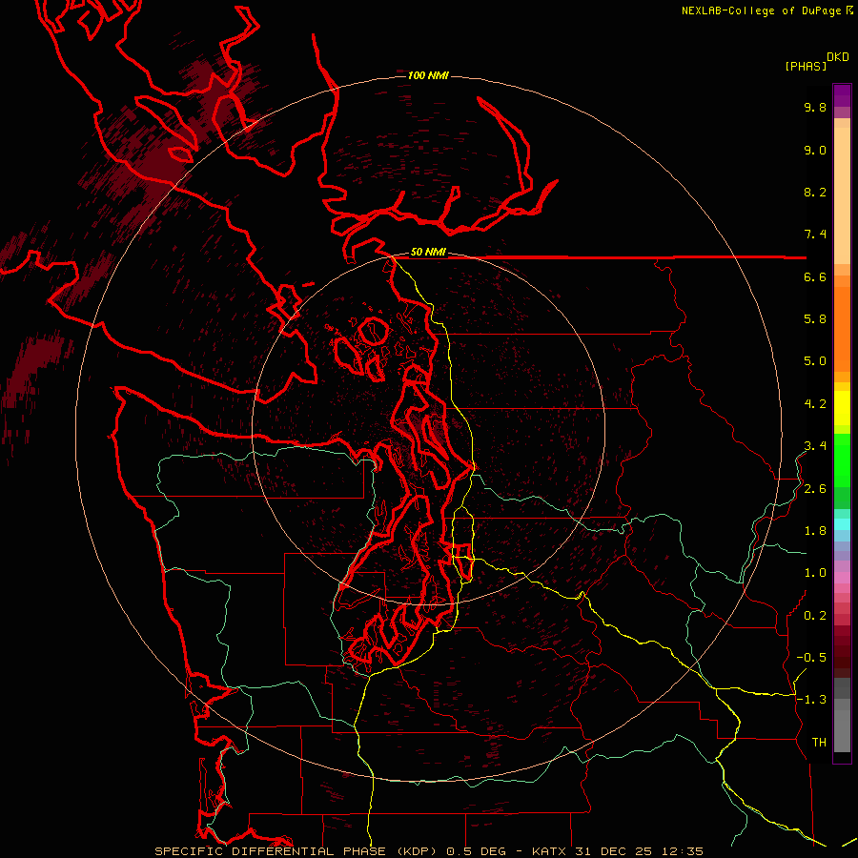This screenshot has height=858, width=858.
Task: Click the KATX station identifier in caption
Action: point(550,851)
